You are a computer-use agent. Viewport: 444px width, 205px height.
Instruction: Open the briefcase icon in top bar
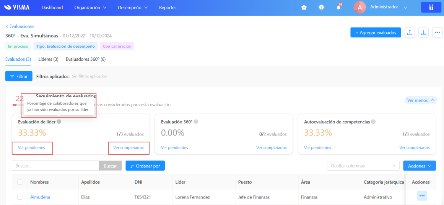point(304,8)
